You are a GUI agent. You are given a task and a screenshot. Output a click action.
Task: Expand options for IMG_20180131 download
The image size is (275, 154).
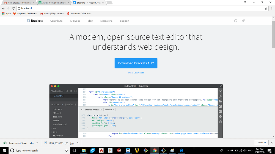click(78, 143)
